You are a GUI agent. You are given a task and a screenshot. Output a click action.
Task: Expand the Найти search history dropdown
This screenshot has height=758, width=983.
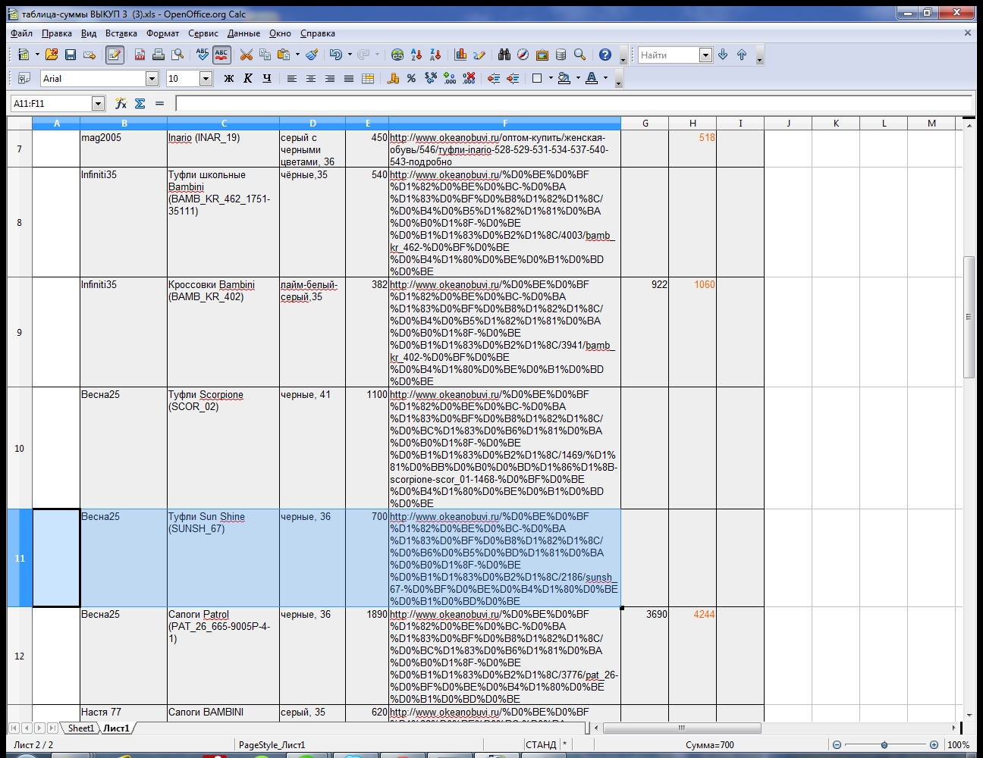click(x=705, y=55)
